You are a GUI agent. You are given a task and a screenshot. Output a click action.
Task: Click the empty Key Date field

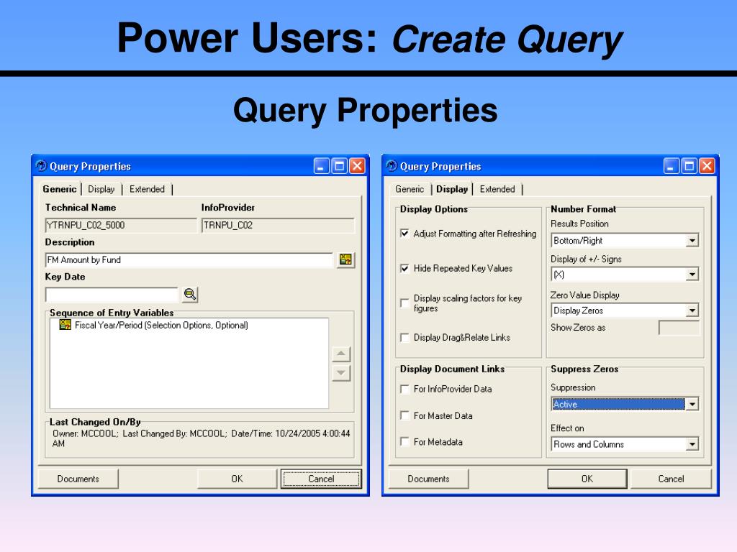pos(112,294)
